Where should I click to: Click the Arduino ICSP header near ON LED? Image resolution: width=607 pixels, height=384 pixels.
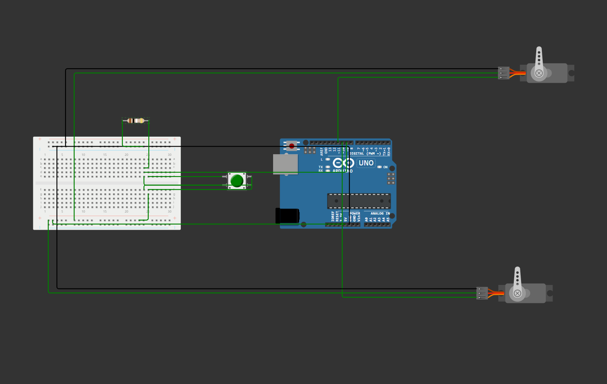tap(391, 178)
